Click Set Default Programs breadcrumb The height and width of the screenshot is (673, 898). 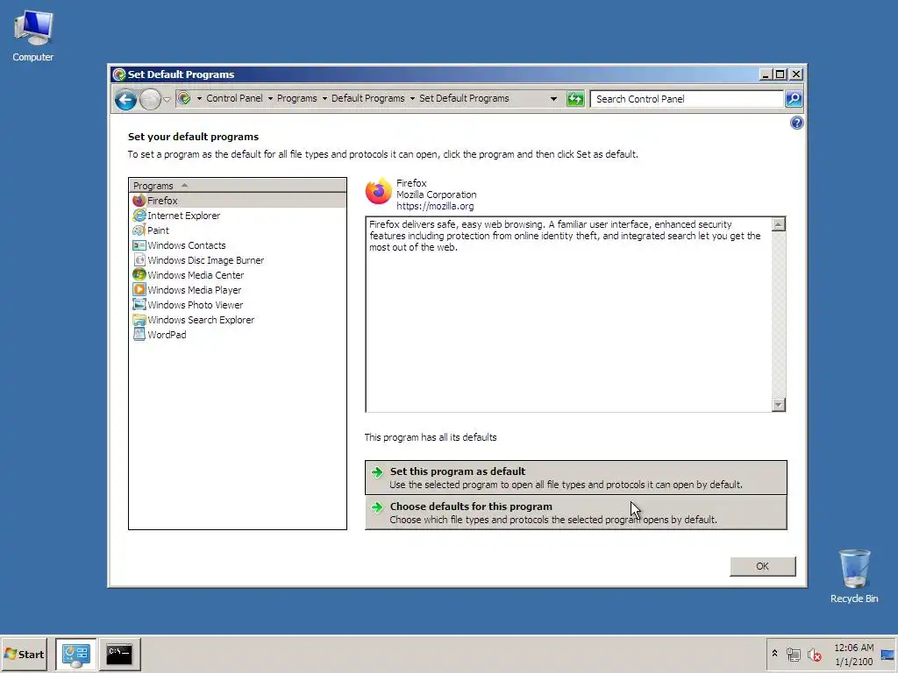click(464, 98)
